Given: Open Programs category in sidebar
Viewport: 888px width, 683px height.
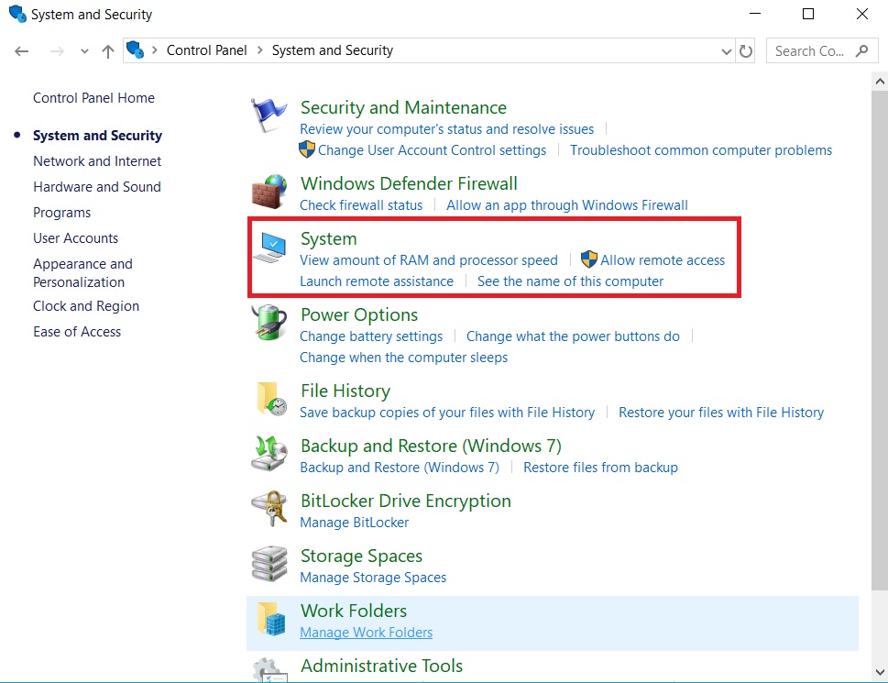Looking at the screenshot, I should tap(61, 213).
